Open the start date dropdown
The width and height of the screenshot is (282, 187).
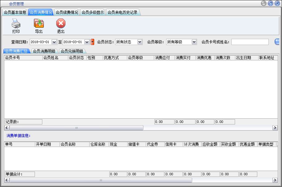coord(54,42)
